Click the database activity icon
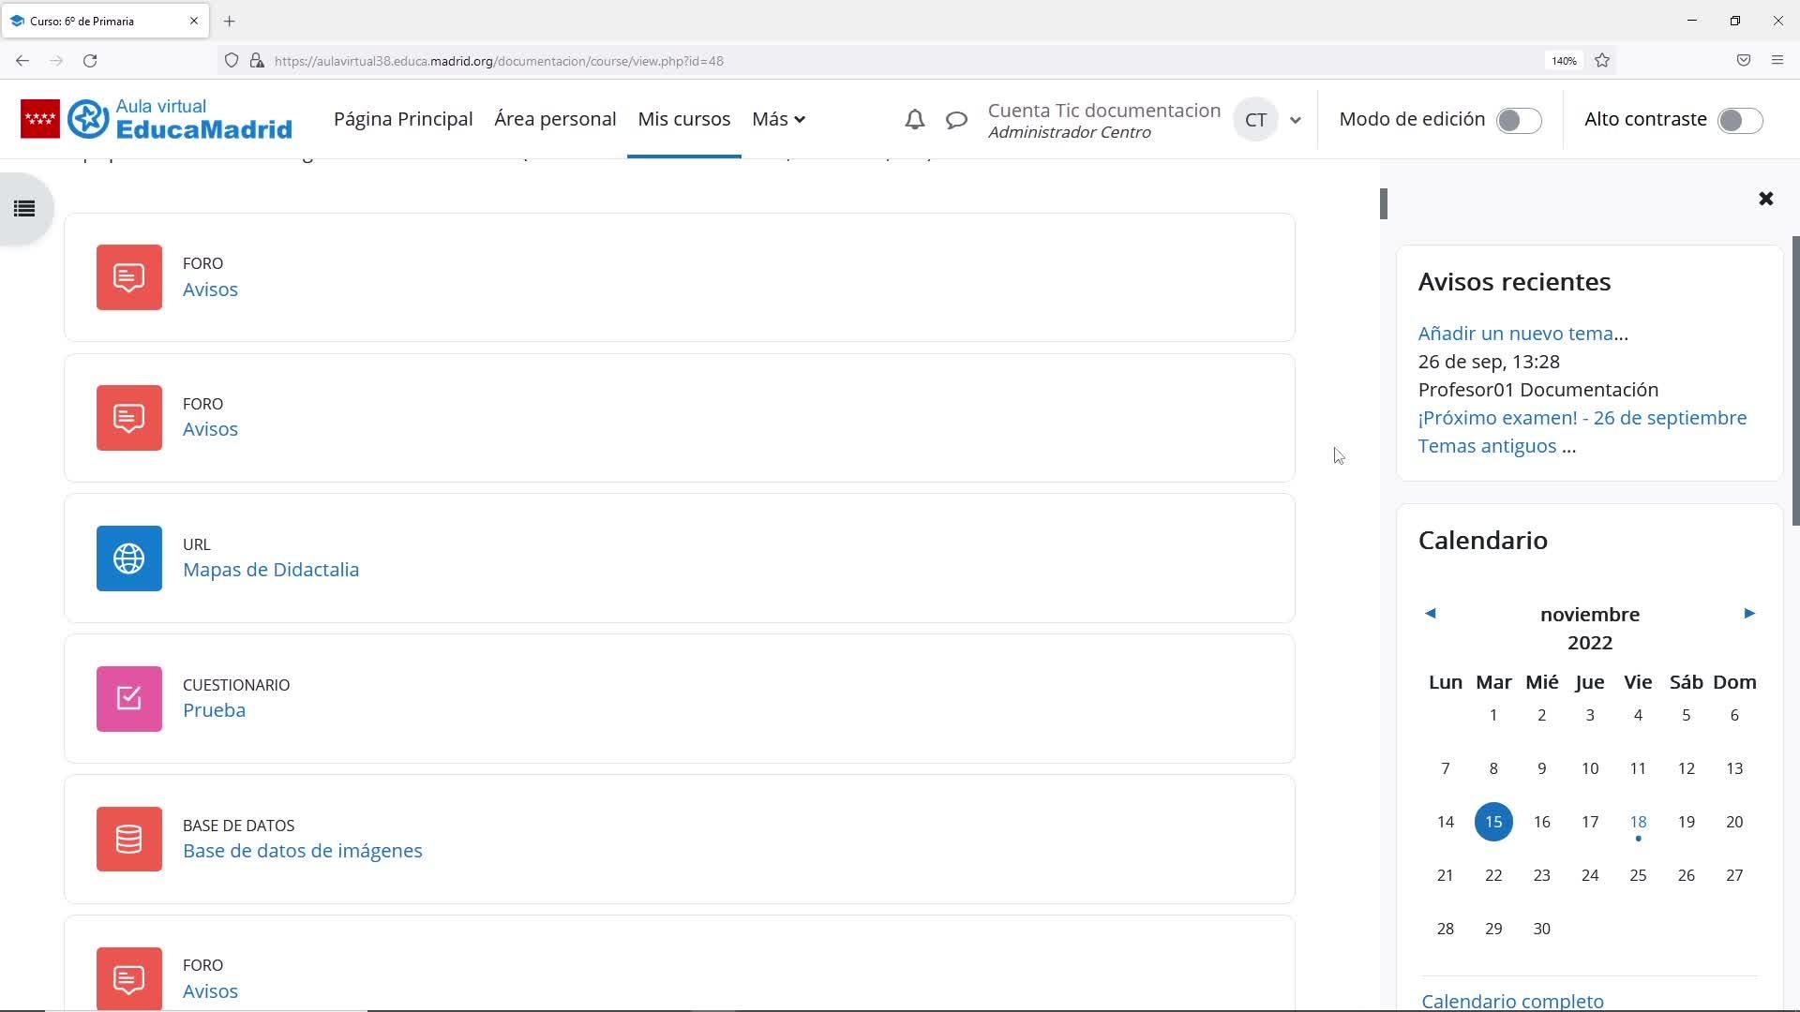Image resolution: width=1800 pixels, height=1012 pixels. [x=129, y=840]
